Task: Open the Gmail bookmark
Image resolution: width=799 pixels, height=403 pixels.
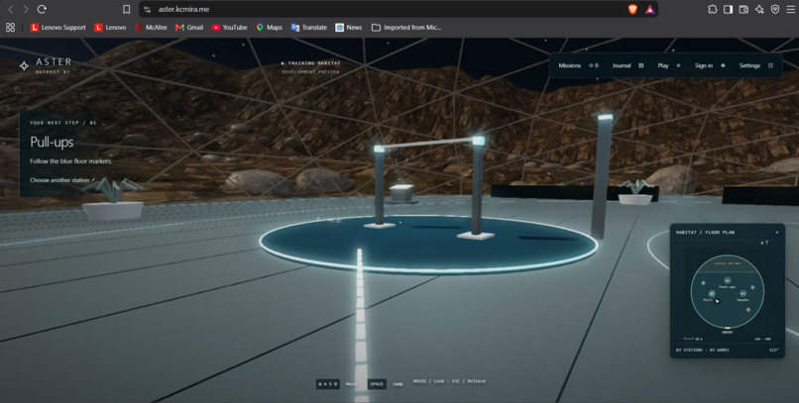Action: click(x=189, y=28)
